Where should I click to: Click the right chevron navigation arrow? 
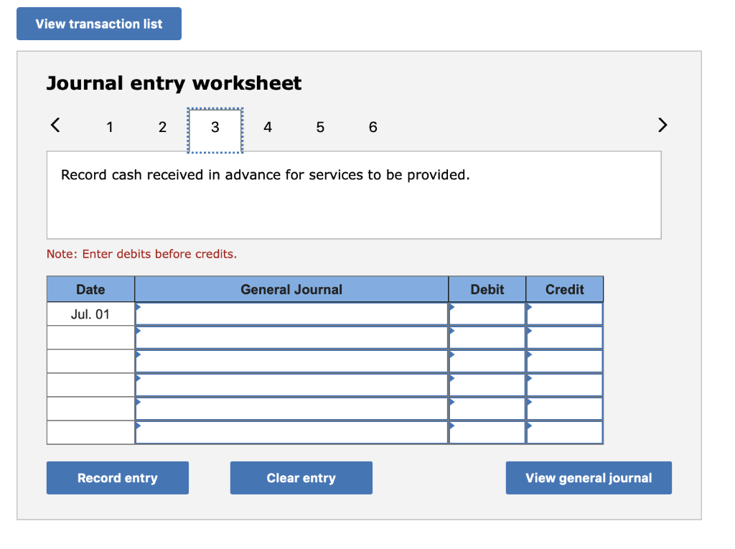point(662,125)
